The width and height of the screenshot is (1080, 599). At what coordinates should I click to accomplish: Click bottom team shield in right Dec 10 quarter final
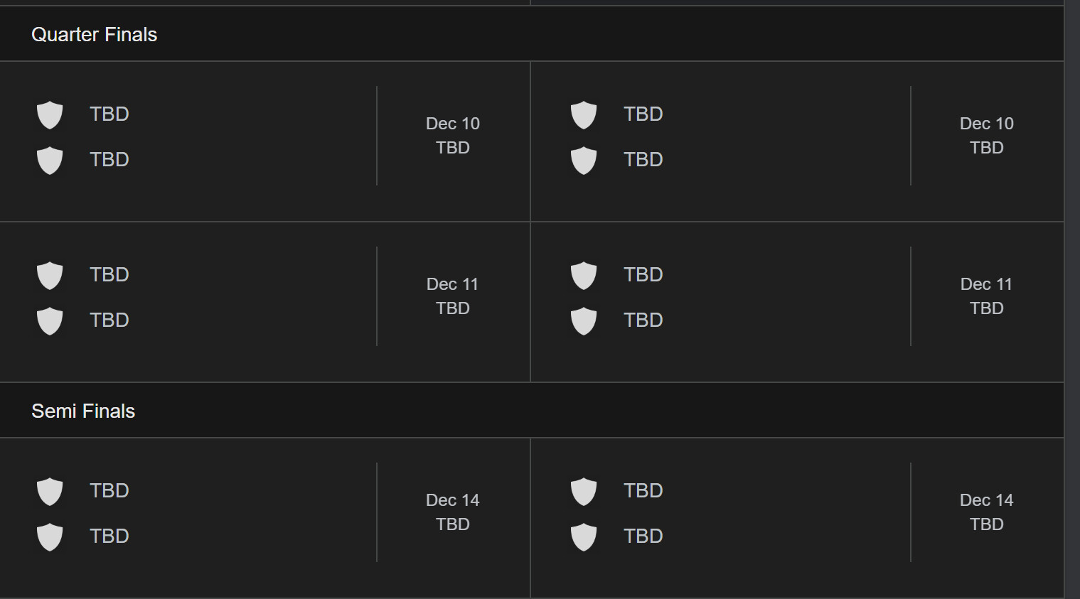[584, 160]
